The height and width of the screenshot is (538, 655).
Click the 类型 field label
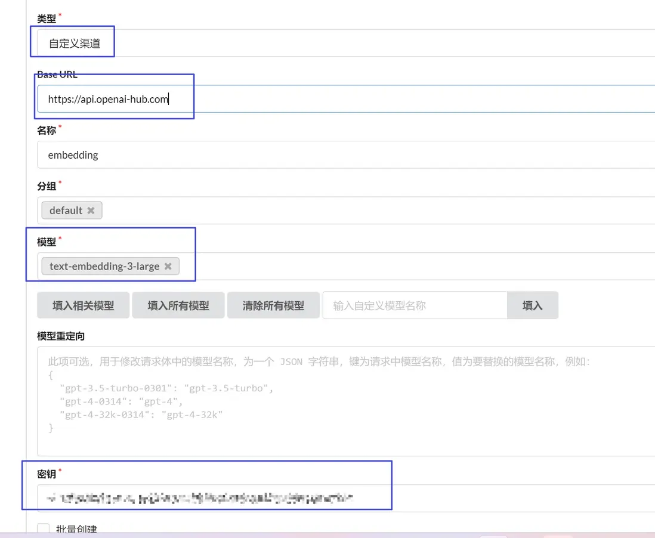(x=47, y=19)
